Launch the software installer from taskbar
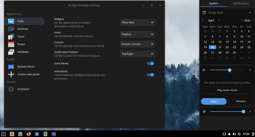The width and height of the screenshot is (255, 137). [12, 134]
